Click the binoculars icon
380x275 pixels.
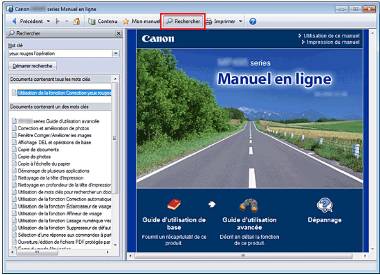tap(249, 205)
